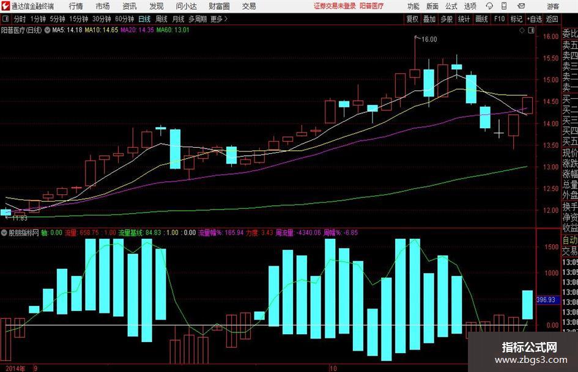Open the 市场 menu
578x372 pixels.
(x=103, y=6)
